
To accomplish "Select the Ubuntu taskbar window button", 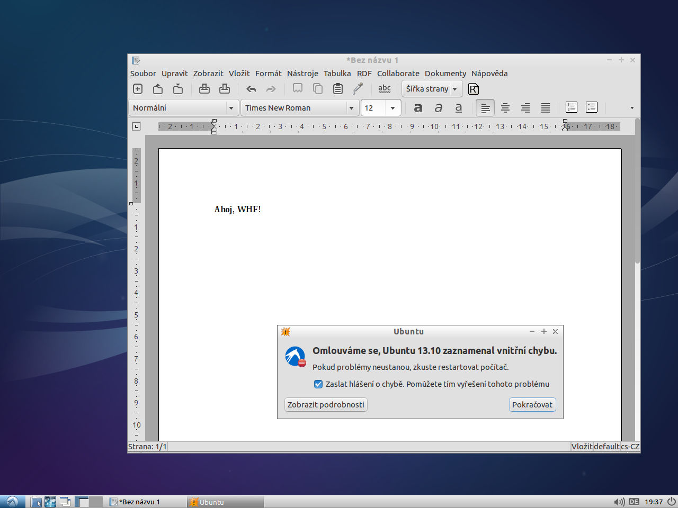I will 226,502.
